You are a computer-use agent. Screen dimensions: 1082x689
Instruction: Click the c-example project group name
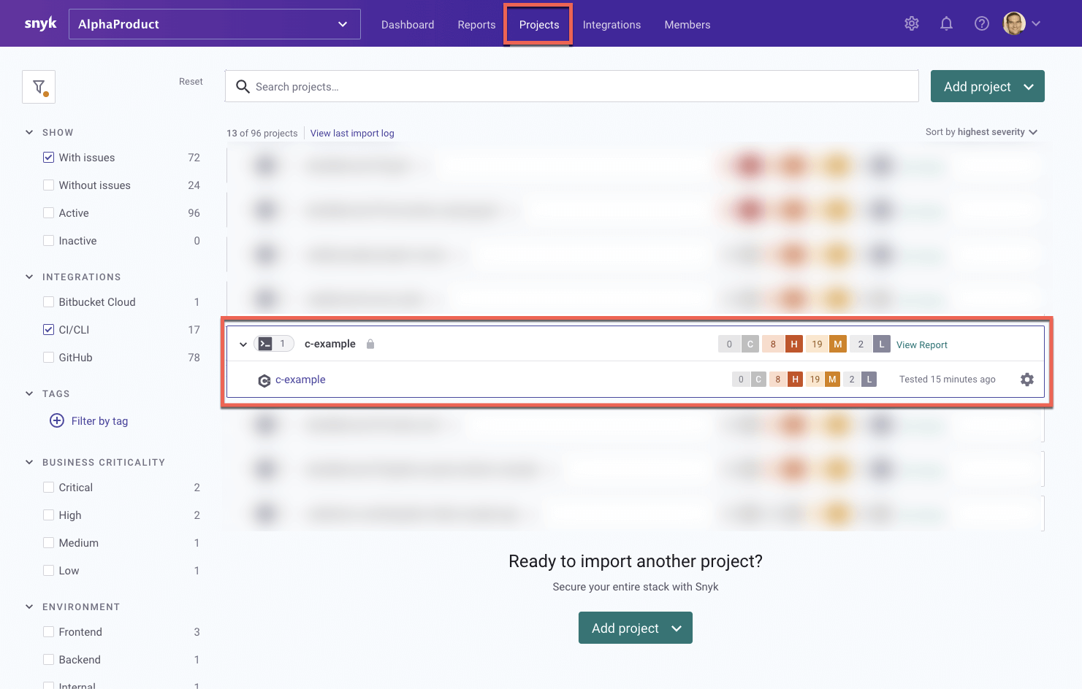tap(330, 344)
